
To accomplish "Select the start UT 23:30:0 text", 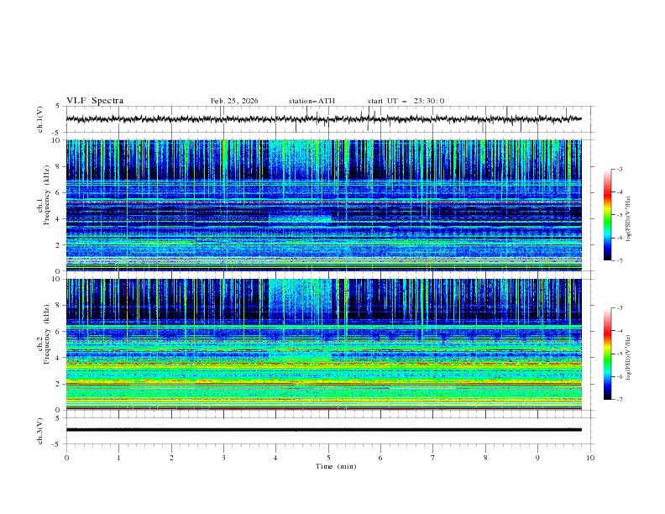I will coord(406,101).
